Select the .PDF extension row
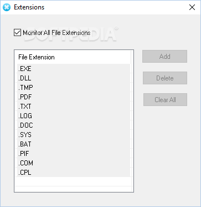Screen dimensions: 201x207 coord(74,97)
